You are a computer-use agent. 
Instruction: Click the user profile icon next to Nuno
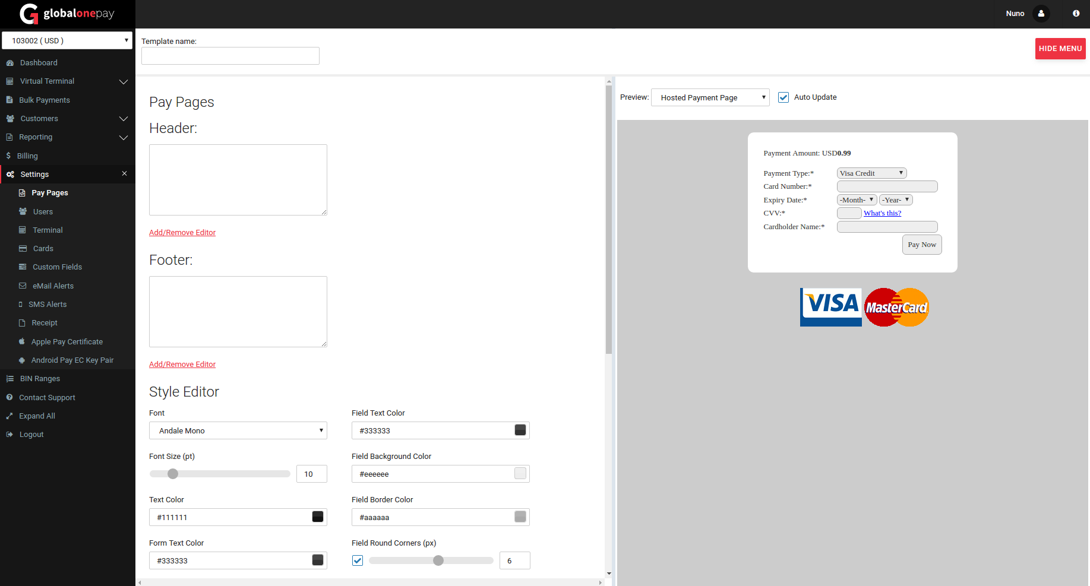(x=1041, y=14)
